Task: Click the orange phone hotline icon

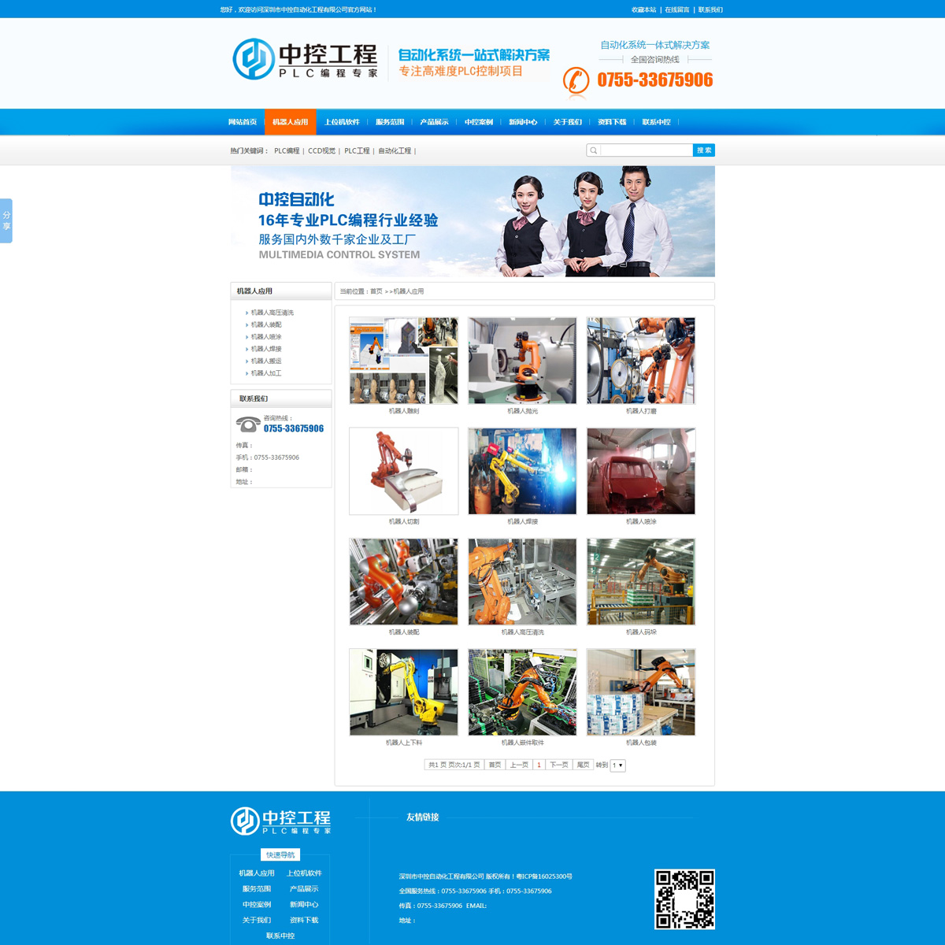Action: (576, 80)
